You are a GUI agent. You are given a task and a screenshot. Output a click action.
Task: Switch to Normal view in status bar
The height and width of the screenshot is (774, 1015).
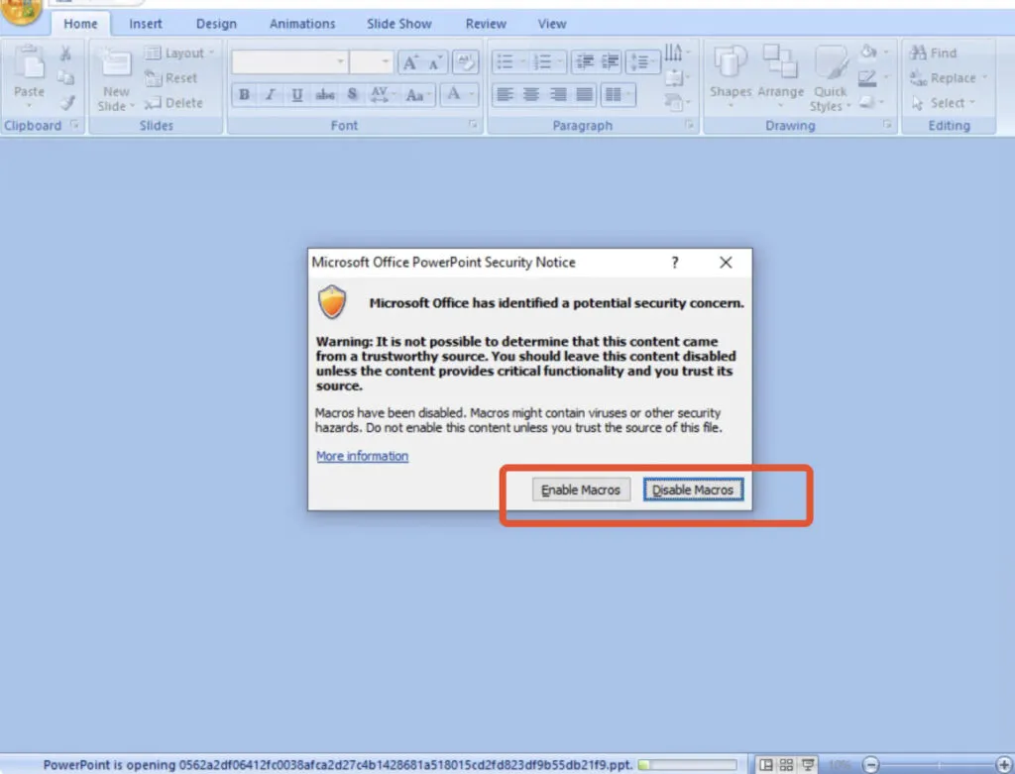766,765
